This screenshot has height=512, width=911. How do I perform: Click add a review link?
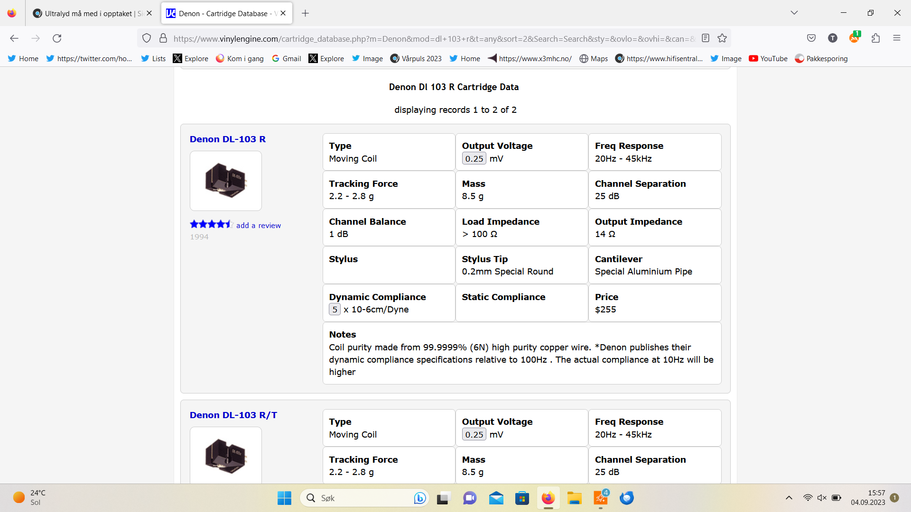click(259, 226)
